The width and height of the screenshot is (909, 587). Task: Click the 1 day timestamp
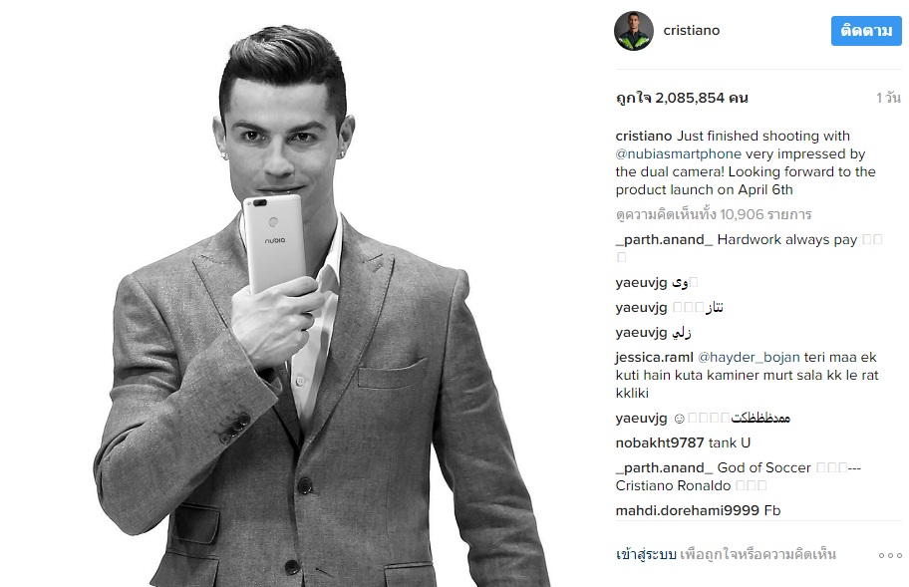tap(888, 98)
